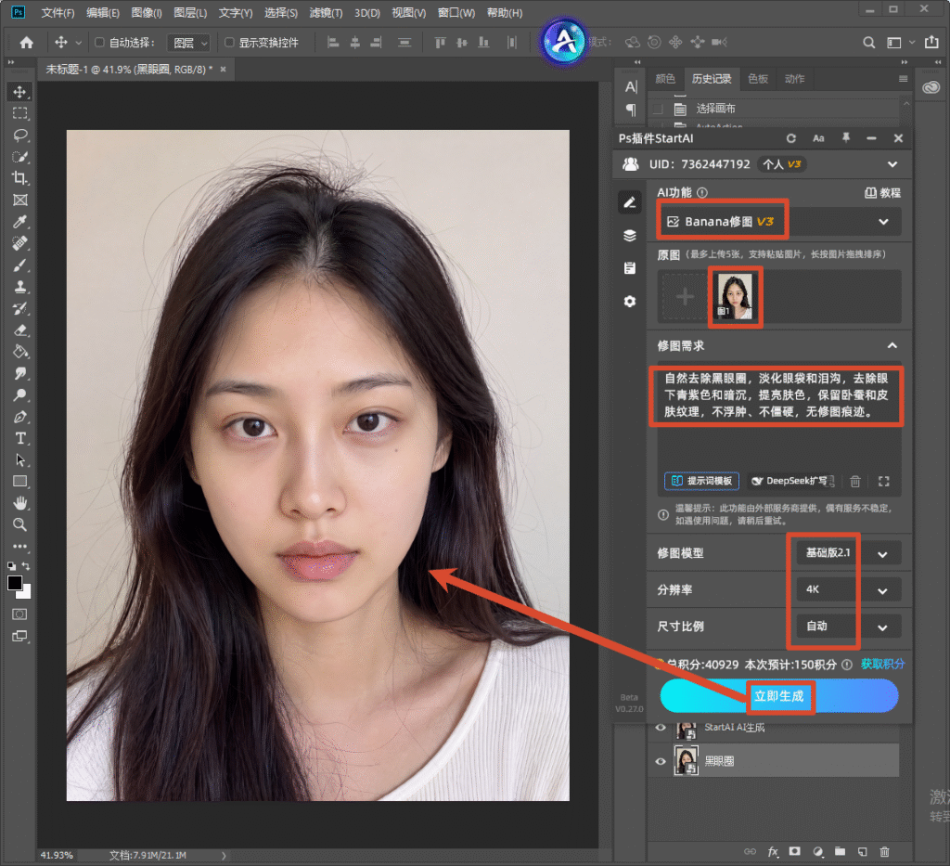Select the Frame tool
The image size is (950, 866).
[x=20, y=200]
